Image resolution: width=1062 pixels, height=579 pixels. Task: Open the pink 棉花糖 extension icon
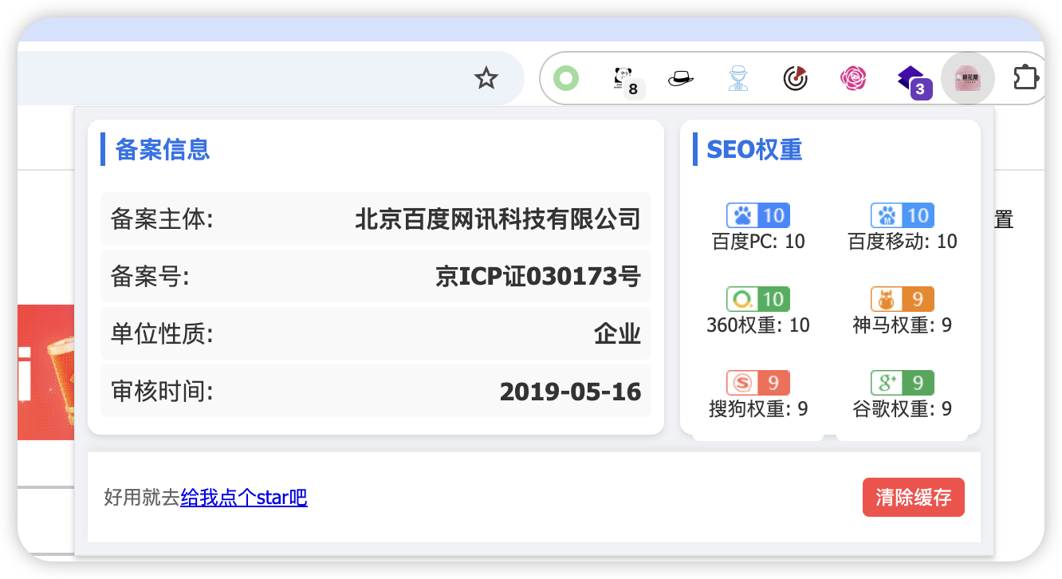pyautogui.click(x=967, y=77)
